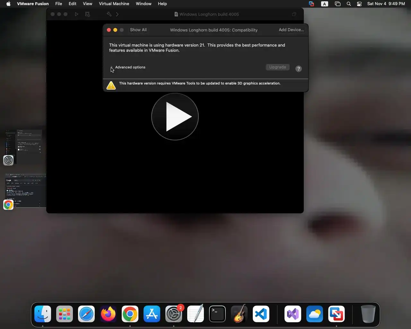Close the Compatibility settings window
The width and height of the screenshot is (411, 329).
tap(109, 30)
